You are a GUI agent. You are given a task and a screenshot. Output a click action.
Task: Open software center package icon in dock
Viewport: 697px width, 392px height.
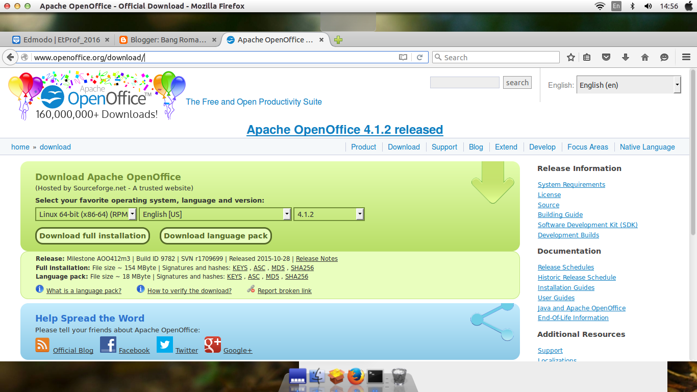pos(336,377)
